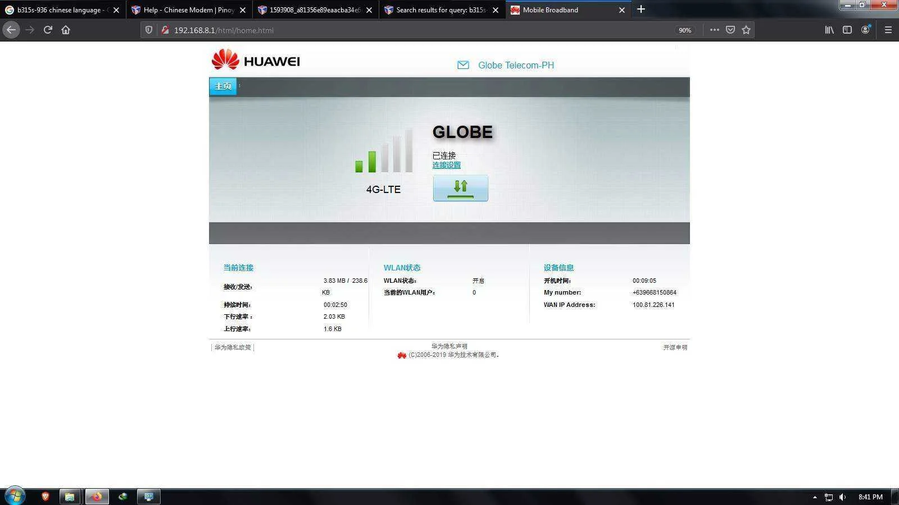Open the 华为隐私政策 privacy policy link

(233, 347)
